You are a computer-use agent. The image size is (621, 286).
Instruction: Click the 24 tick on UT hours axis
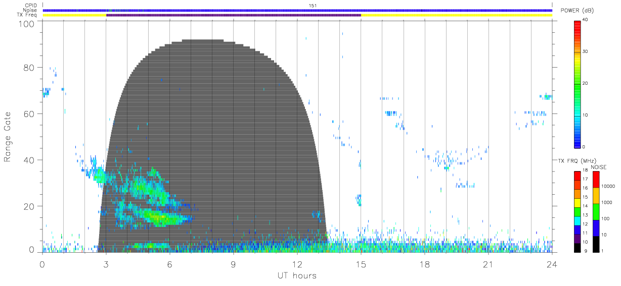(x=552, y=263)
